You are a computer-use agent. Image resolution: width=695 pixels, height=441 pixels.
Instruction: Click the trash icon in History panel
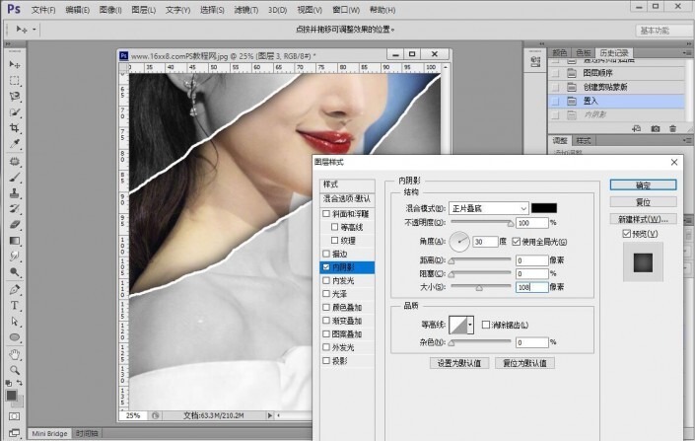(673, 128)
